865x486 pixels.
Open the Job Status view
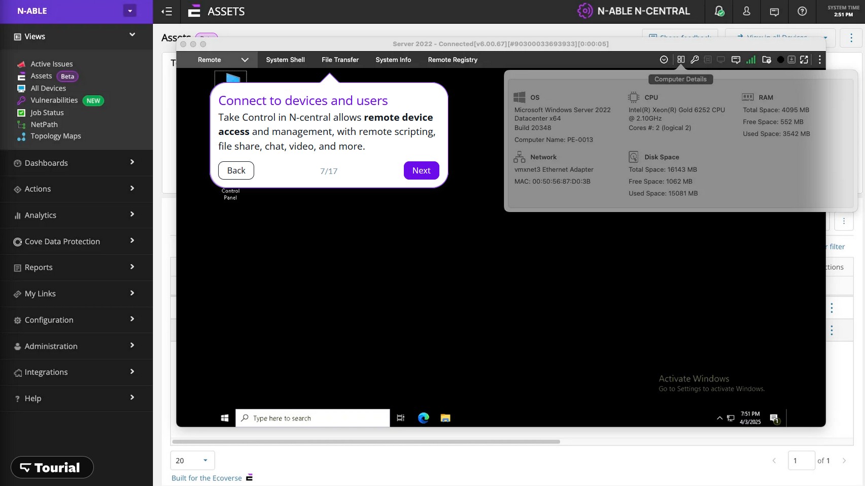(47, 113)
